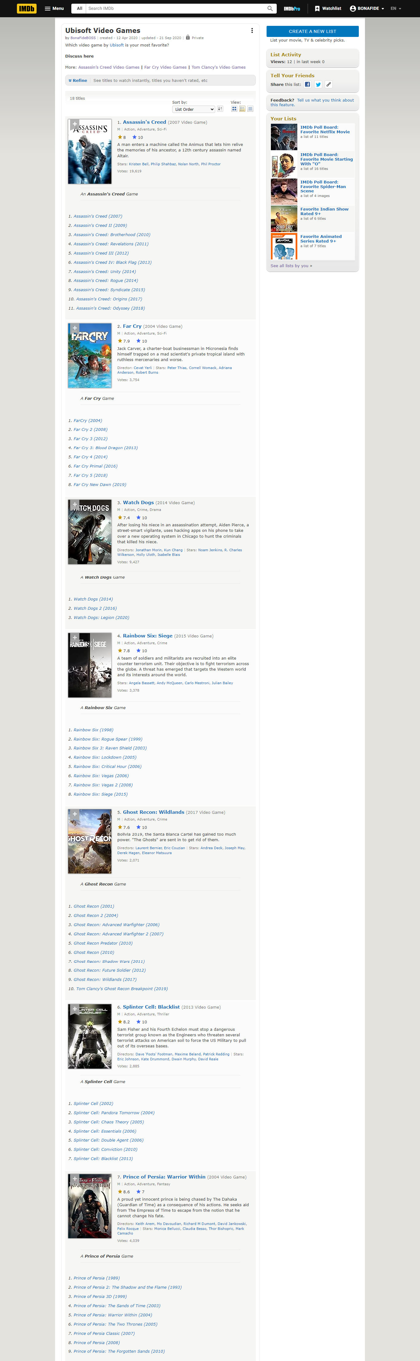
Task: Open the EN language dropdown
Action: pos(396,8)
